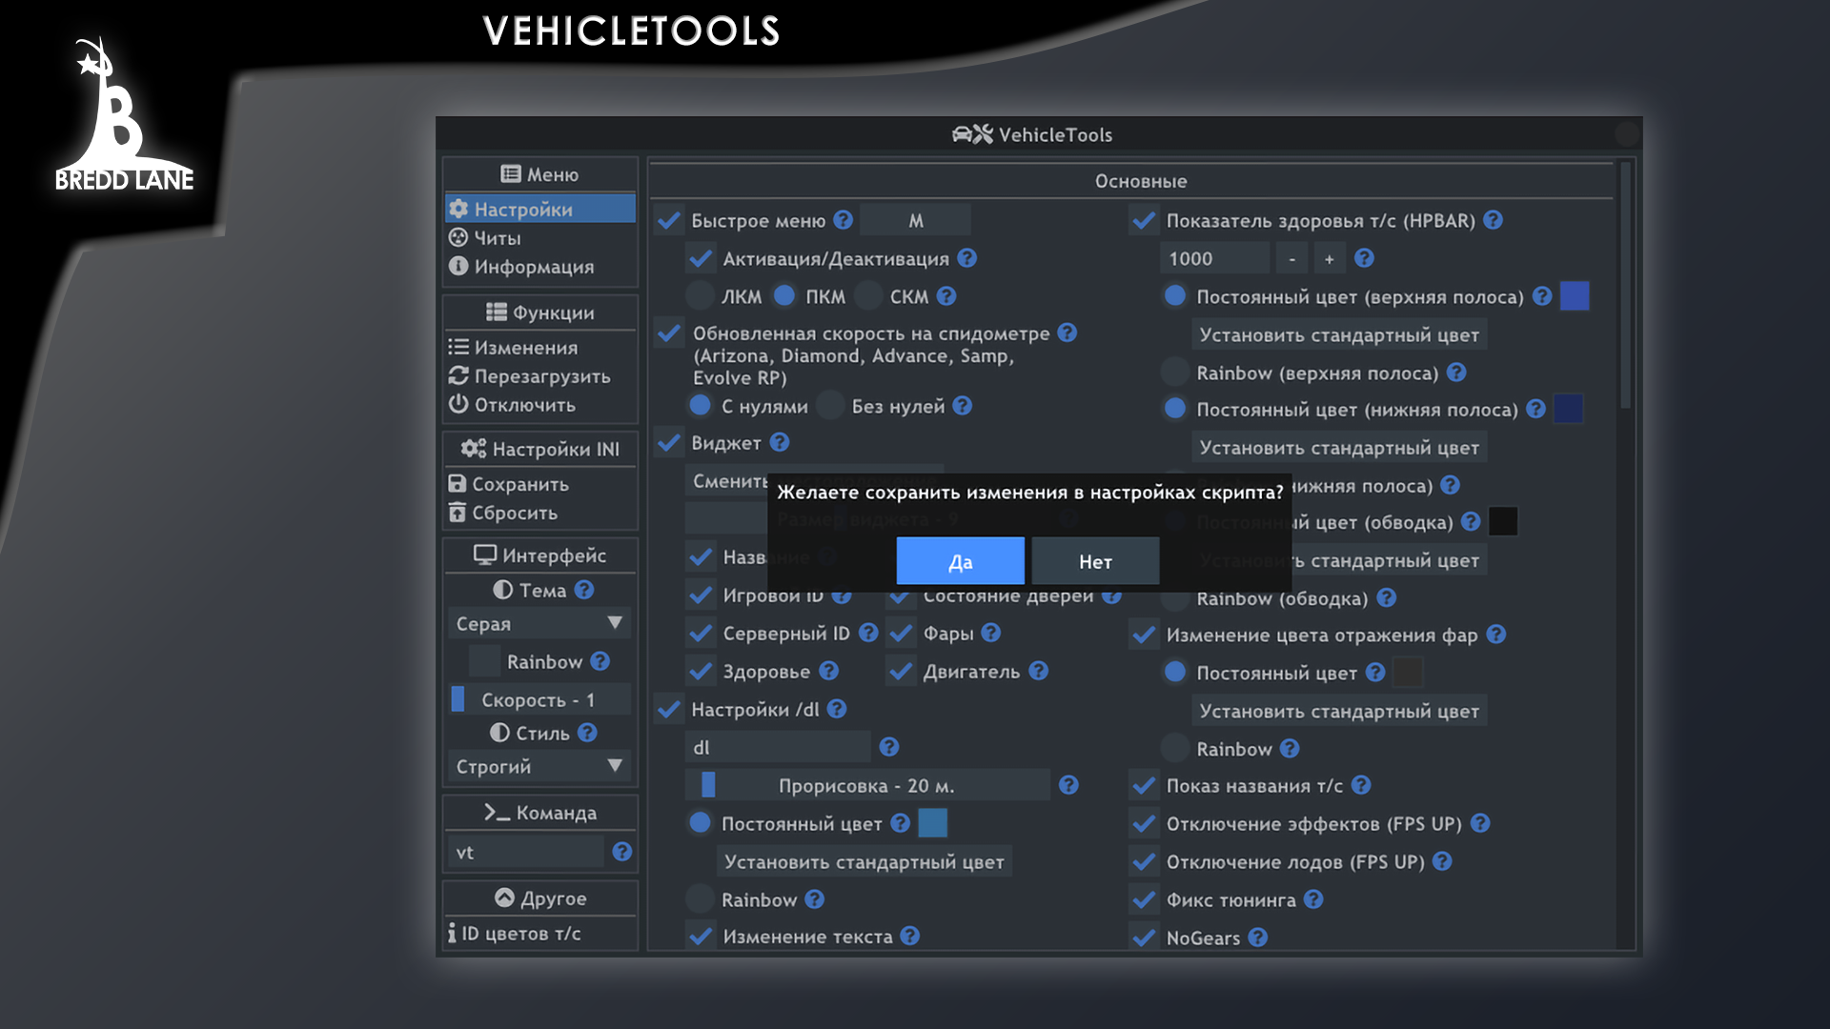Select Изменения in Функции section

(540, 348)
